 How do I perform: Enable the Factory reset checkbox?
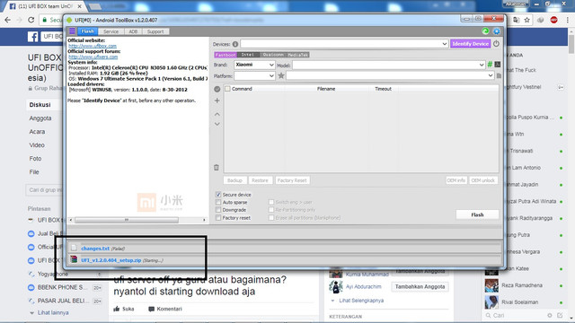(x=218, y=217)
